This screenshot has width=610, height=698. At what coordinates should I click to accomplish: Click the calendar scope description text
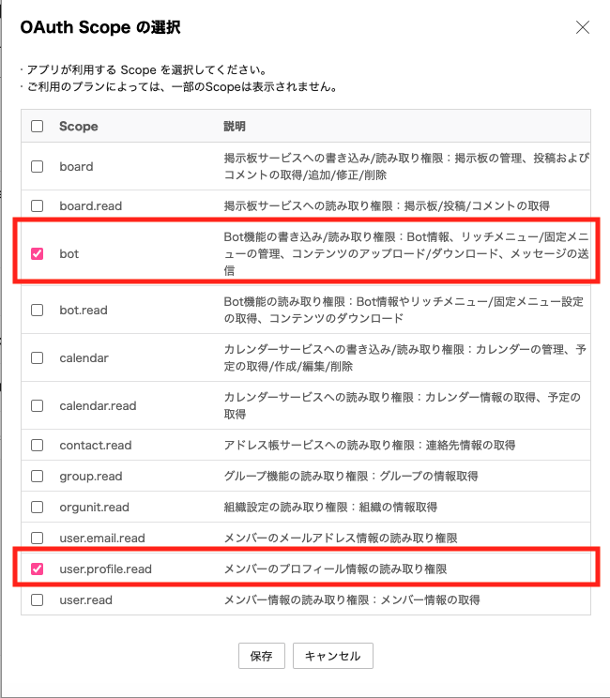[403, 357]
